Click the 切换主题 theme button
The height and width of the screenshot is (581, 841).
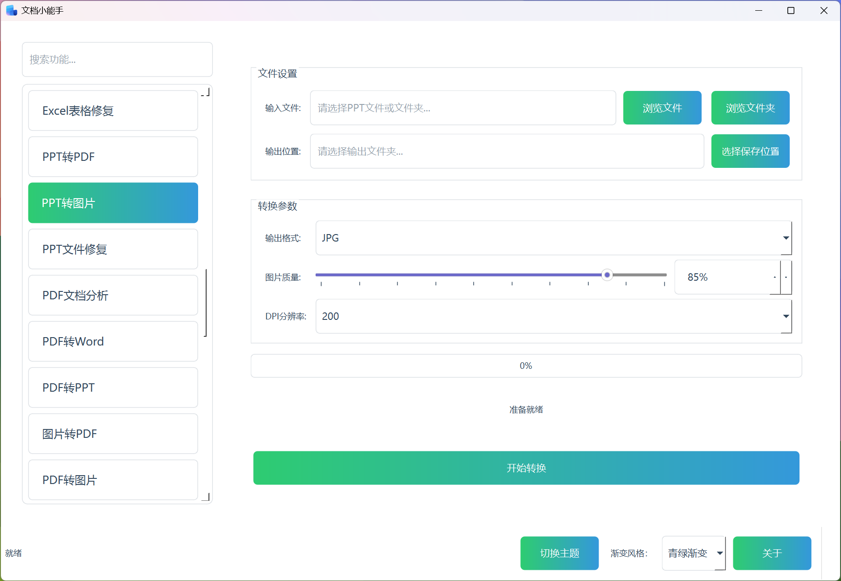[x=559, y=553]
